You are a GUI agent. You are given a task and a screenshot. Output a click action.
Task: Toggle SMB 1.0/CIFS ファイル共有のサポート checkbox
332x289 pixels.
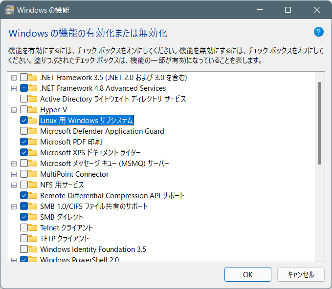24,206
